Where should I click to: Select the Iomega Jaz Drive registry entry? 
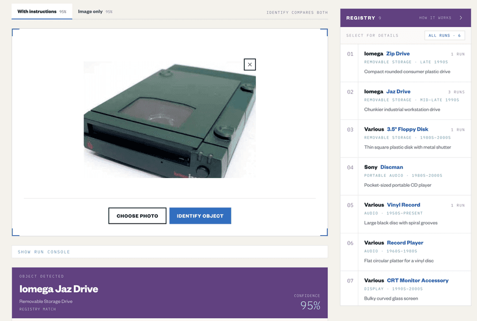click(406, 101)
